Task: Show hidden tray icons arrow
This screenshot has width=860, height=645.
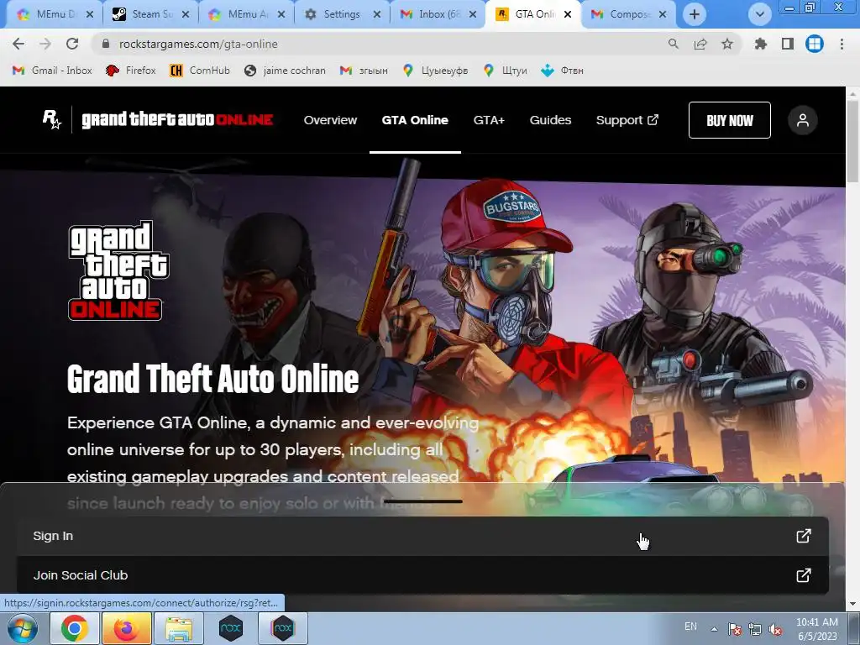Action: pyautogui.click(x=714, y=629)
